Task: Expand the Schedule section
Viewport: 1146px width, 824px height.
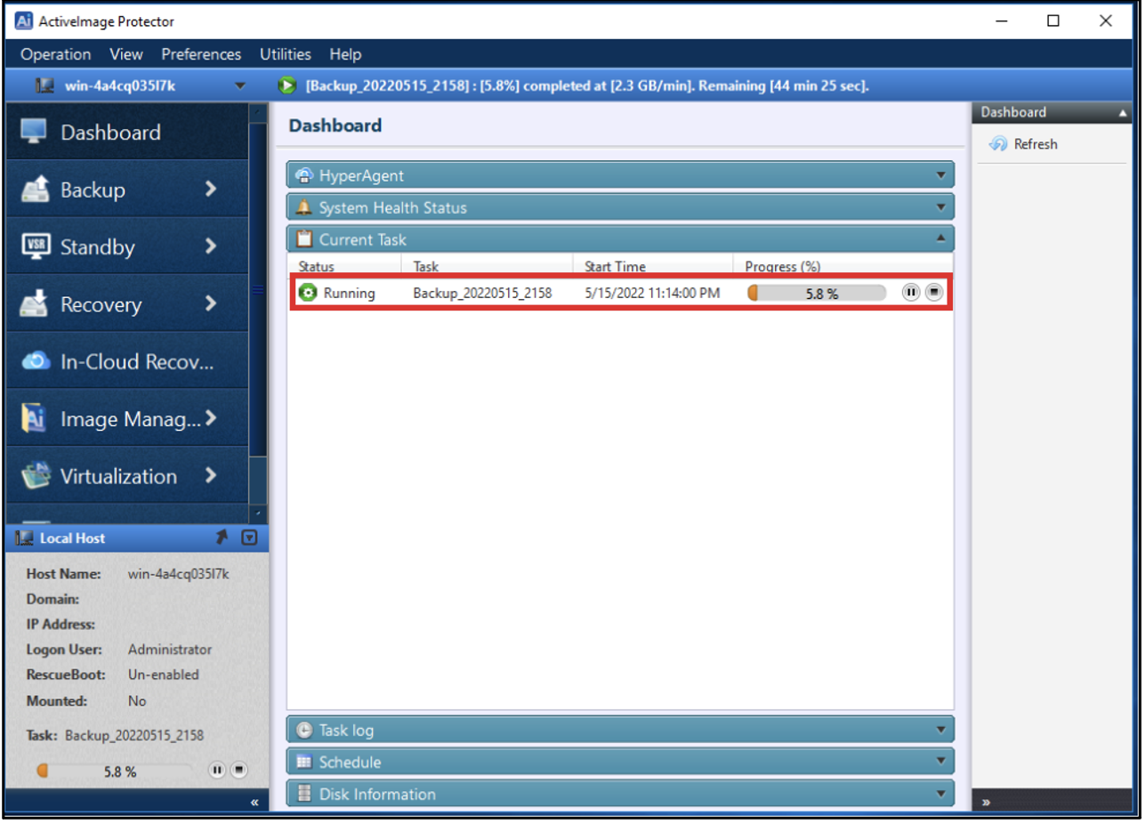Action: (941, 762)
